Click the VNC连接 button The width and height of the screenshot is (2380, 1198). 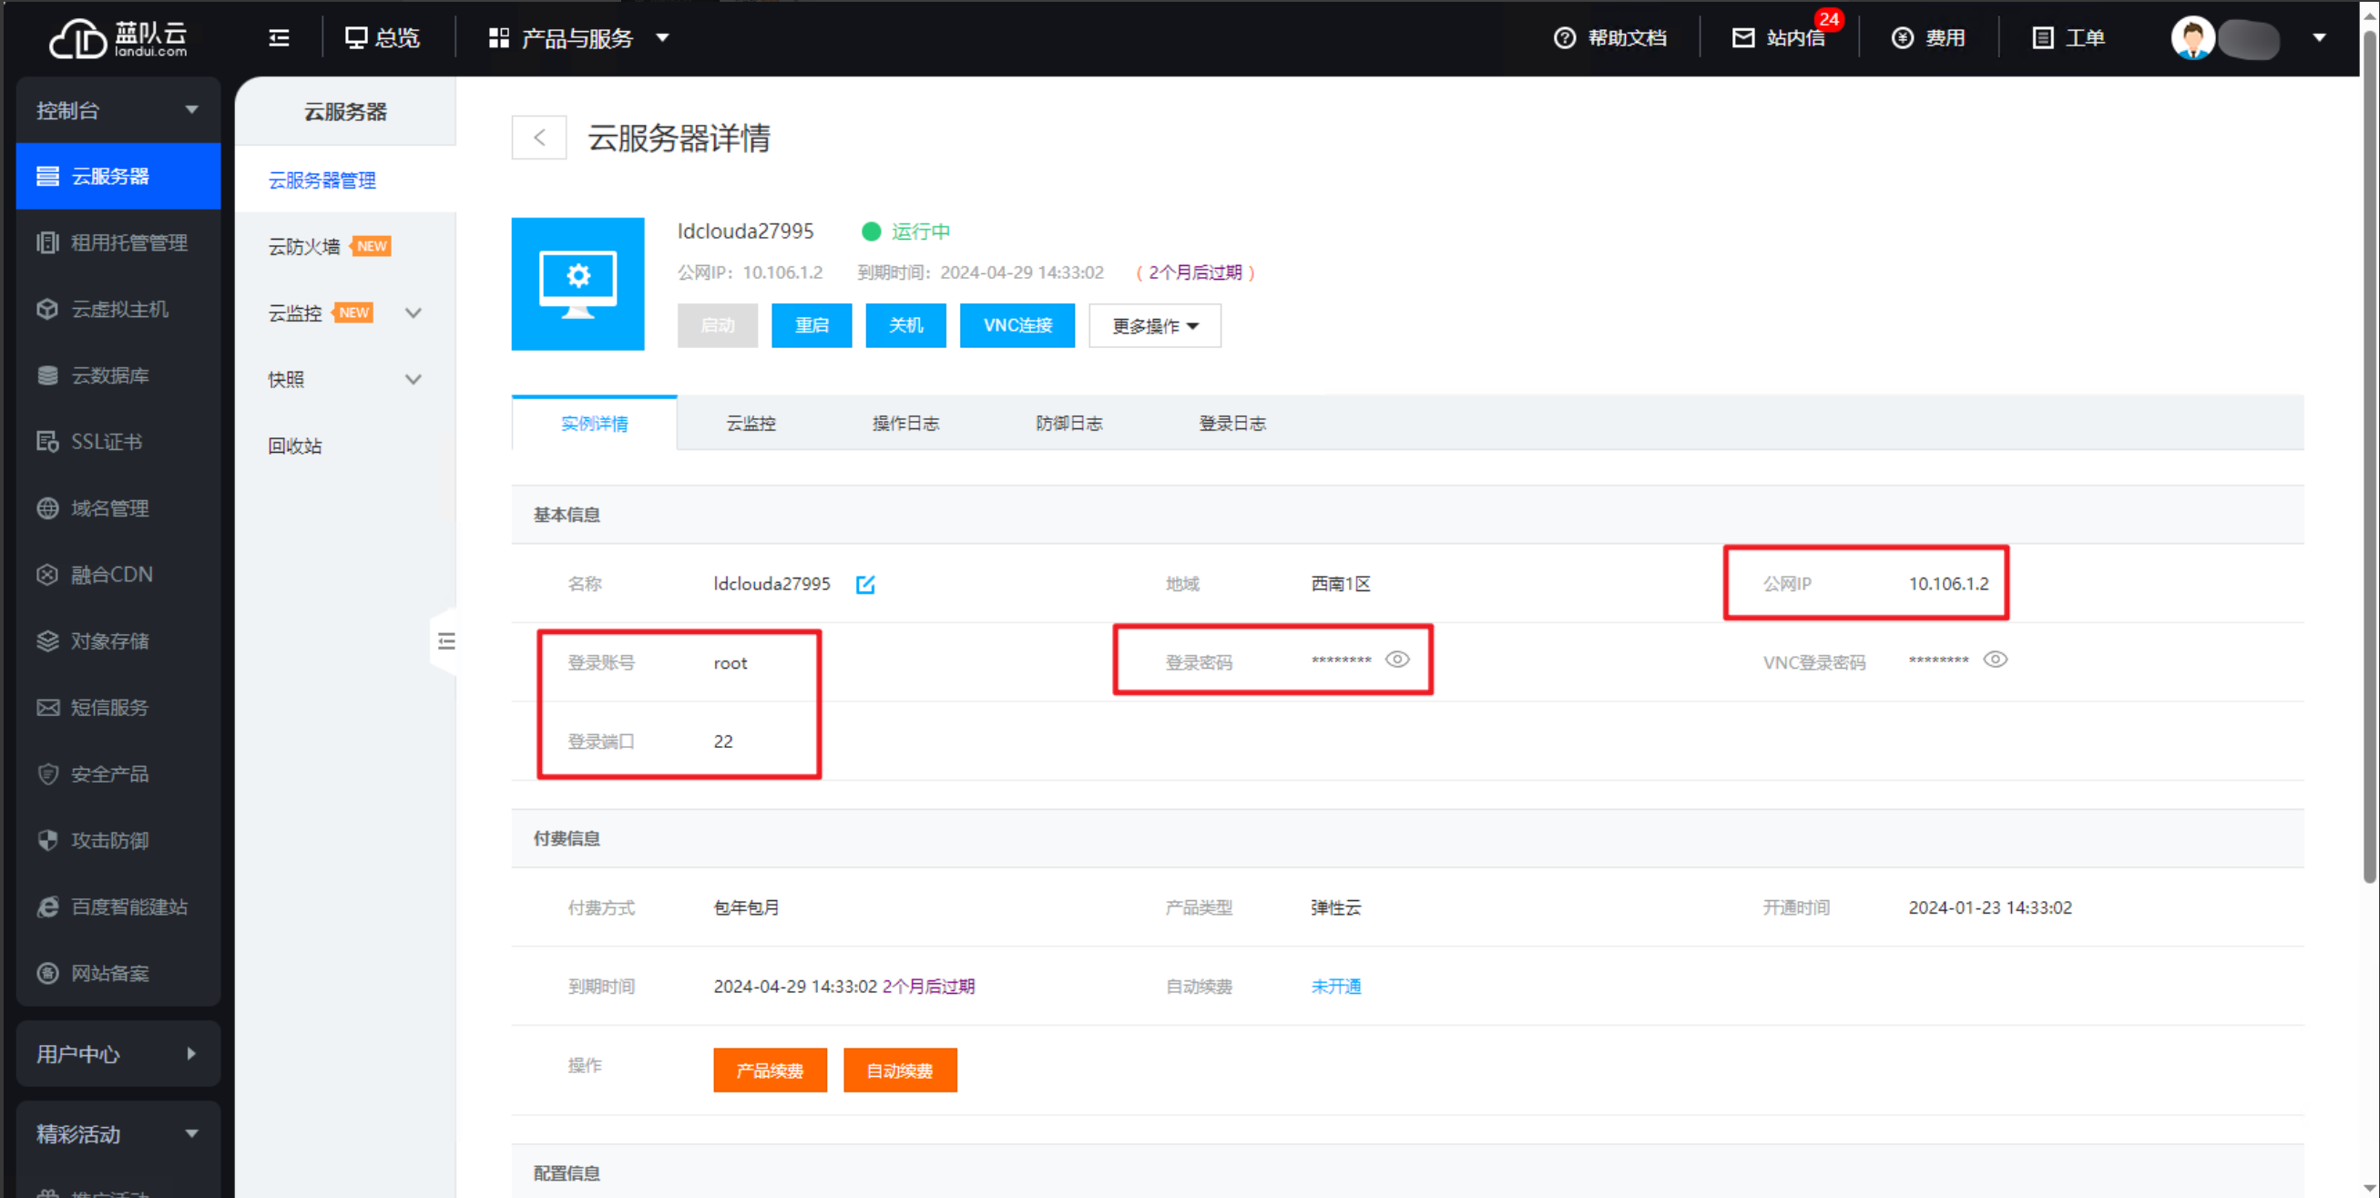[1016, 325]
